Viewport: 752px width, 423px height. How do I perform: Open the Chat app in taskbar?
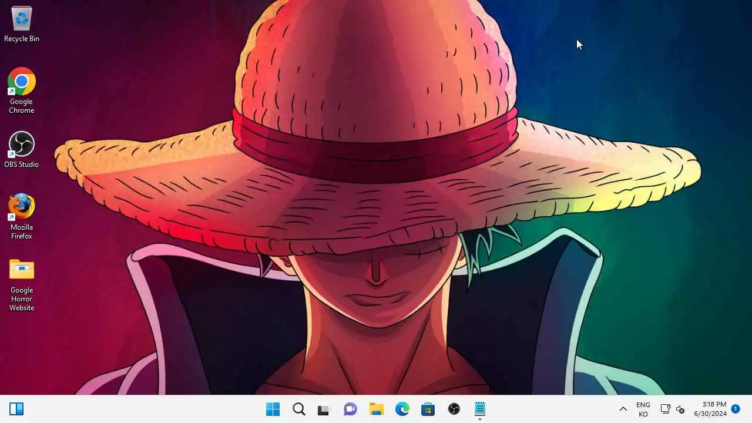pyautogui.click(x=350, y=409)
